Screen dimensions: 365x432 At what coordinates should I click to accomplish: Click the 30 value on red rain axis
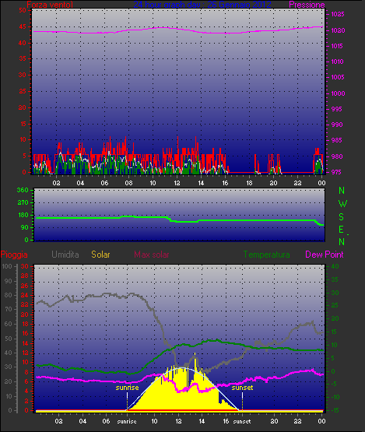(x=25, y=266)
